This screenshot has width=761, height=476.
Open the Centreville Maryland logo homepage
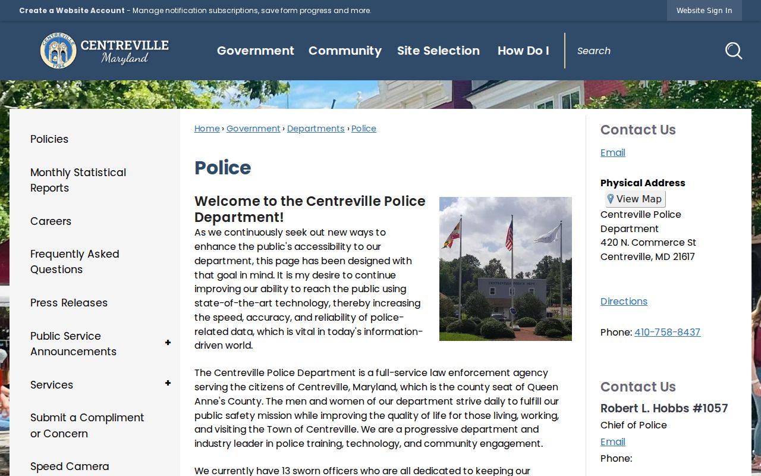click(105, 51)
